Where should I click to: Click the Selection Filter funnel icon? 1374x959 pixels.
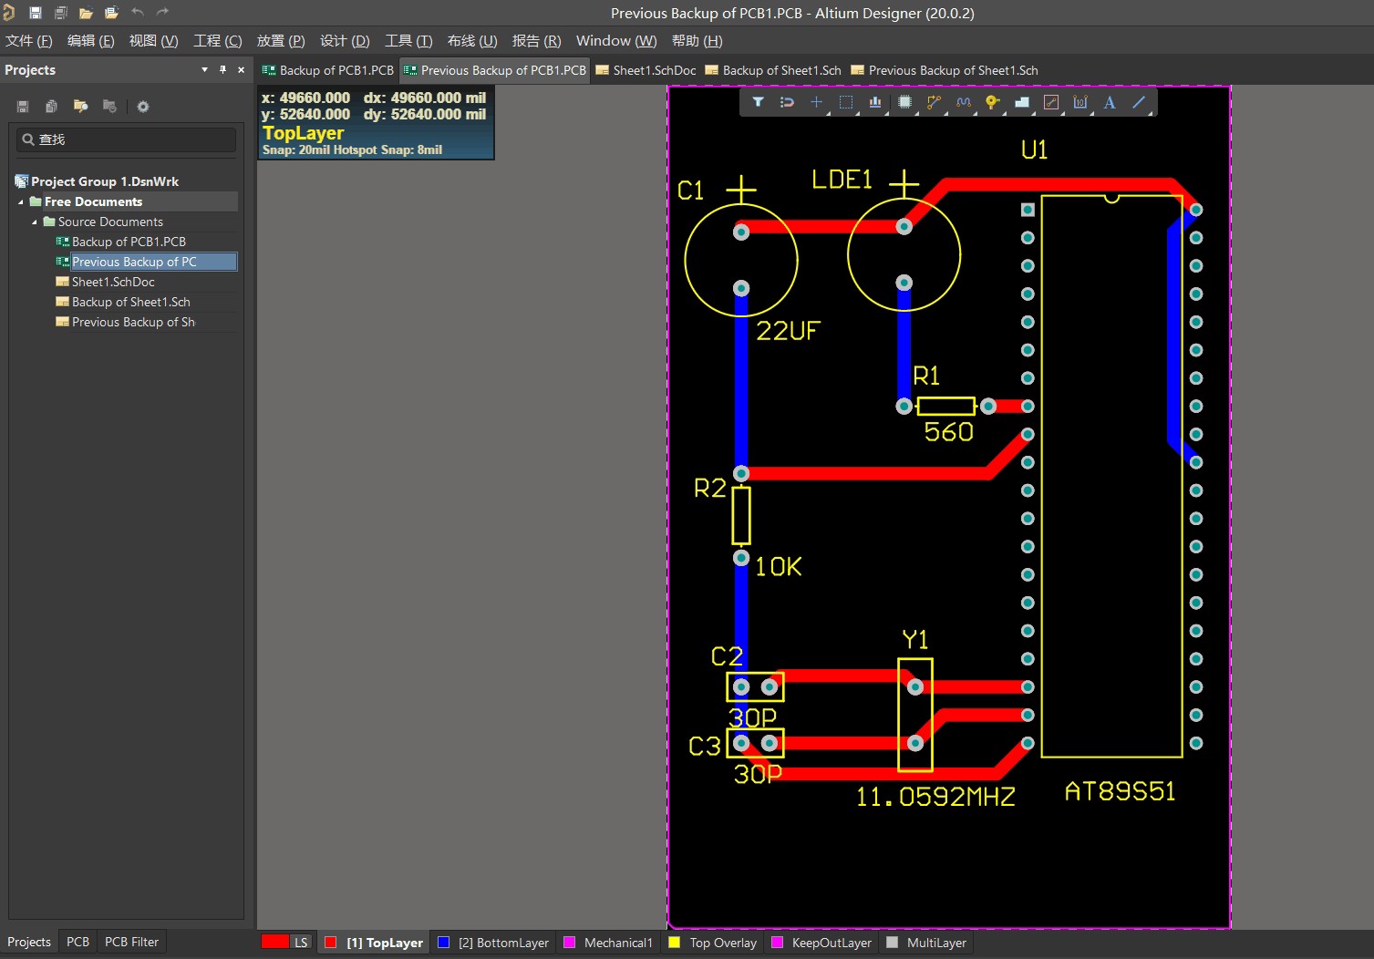pos(758,102)
